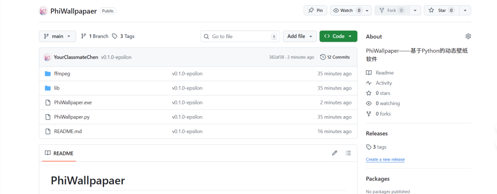Open the Star lists dropdown arrow
Viewport: 497px width, 194px height.
pos(465,11)
